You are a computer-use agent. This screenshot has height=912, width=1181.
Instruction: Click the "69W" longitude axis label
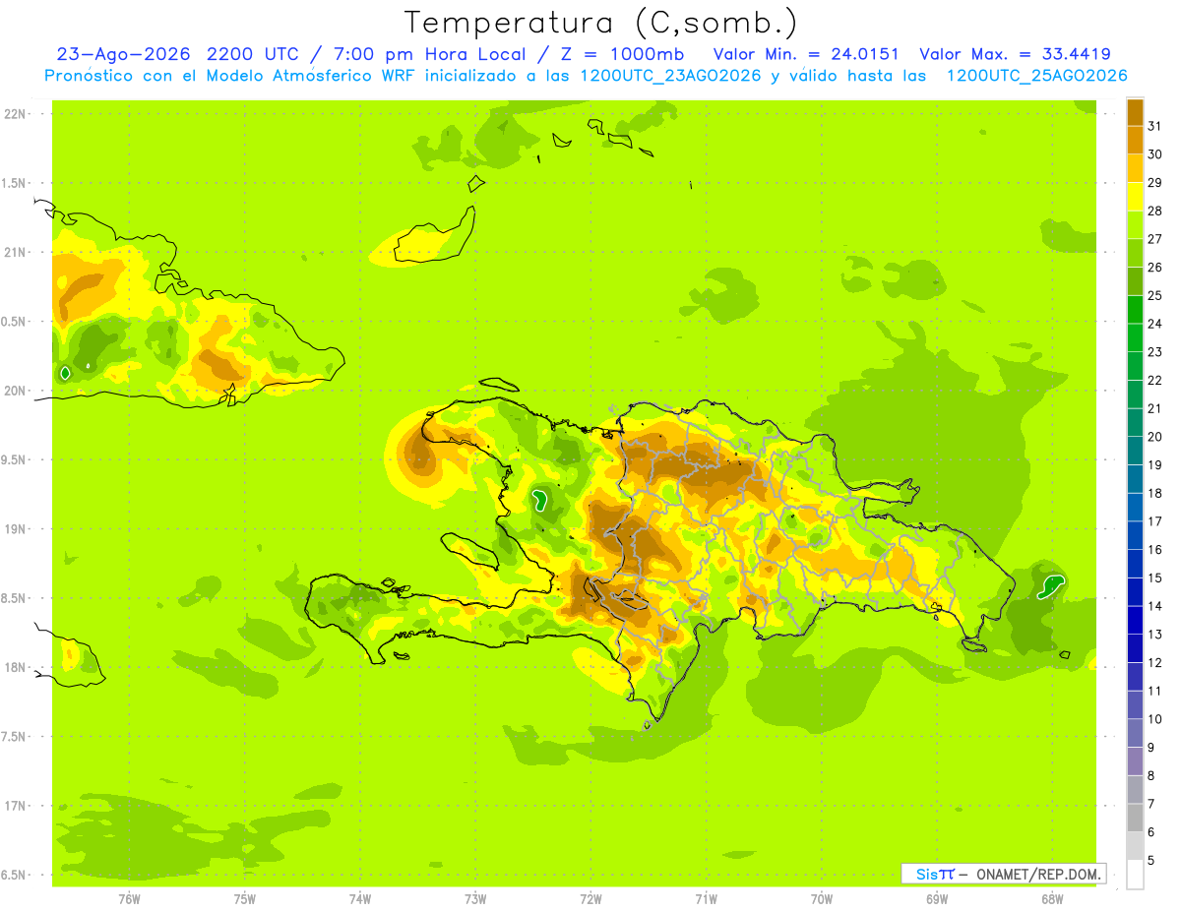coord(937,898)
